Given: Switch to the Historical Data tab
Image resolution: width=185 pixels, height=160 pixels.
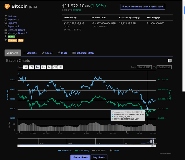Looking at the screenshot, I should tap(83, 53).
